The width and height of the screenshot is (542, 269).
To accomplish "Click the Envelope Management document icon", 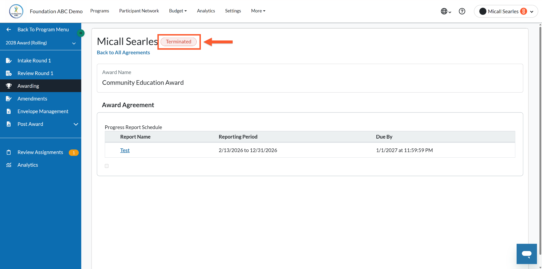I will click(x=9, y=111).
